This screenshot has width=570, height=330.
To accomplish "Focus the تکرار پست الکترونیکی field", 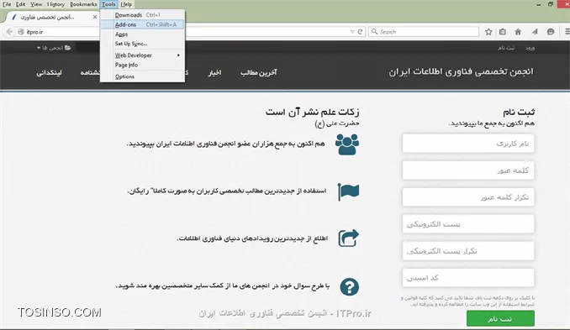I will (x=468, y=251).
